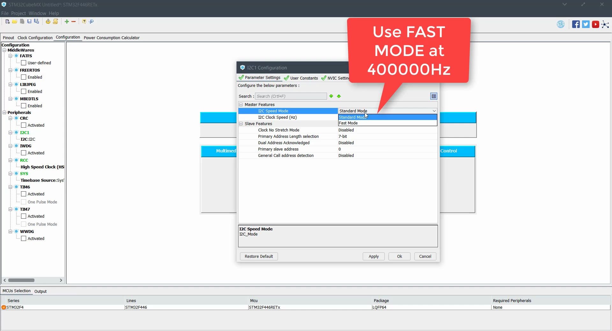The image size is (612, 331).
Task: Collapse the RCC tree node
Action: point(10,160)
